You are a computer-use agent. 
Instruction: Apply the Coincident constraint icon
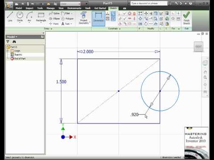coord(120,14)
